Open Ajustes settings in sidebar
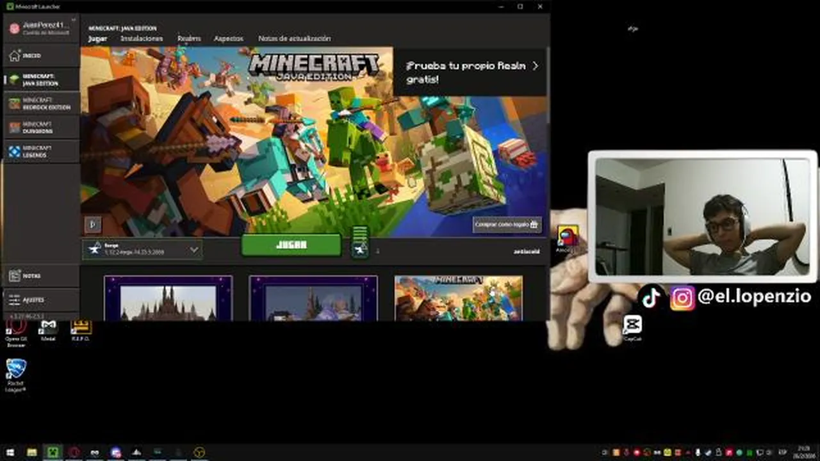 pyautogui.click(x=41, y=300)
